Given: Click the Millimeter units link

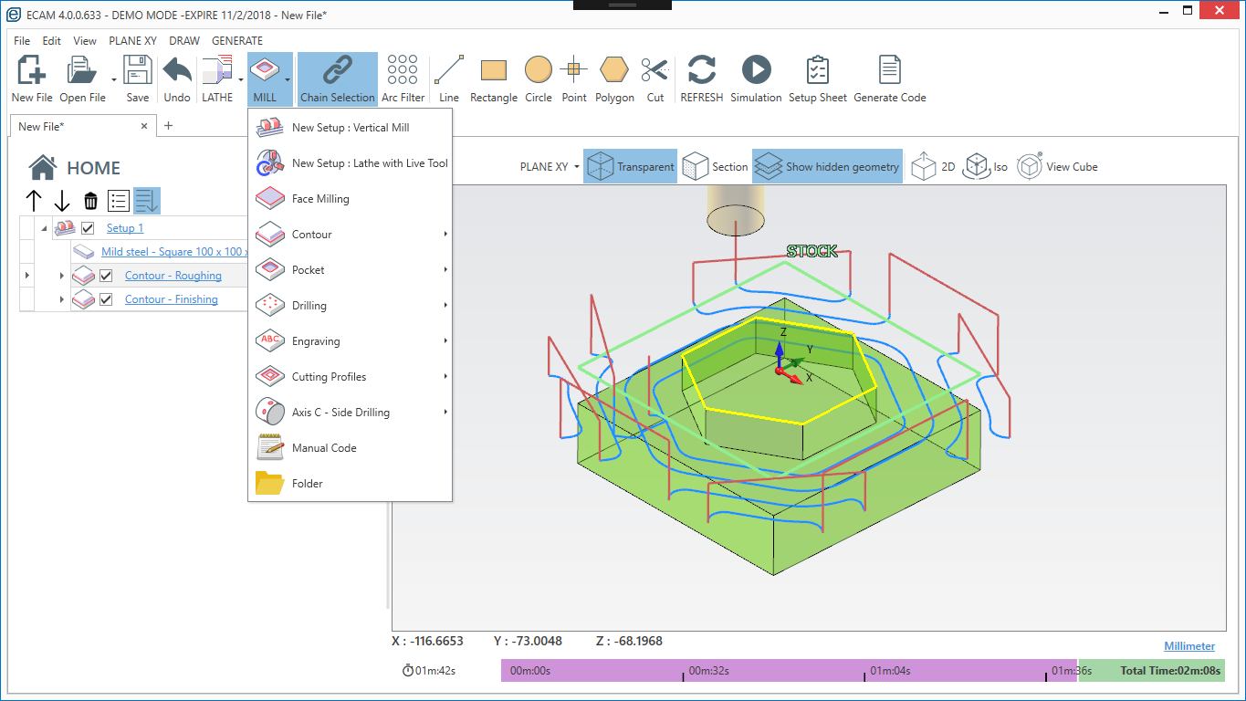Looking at the screenshot, I should 1188,645.
